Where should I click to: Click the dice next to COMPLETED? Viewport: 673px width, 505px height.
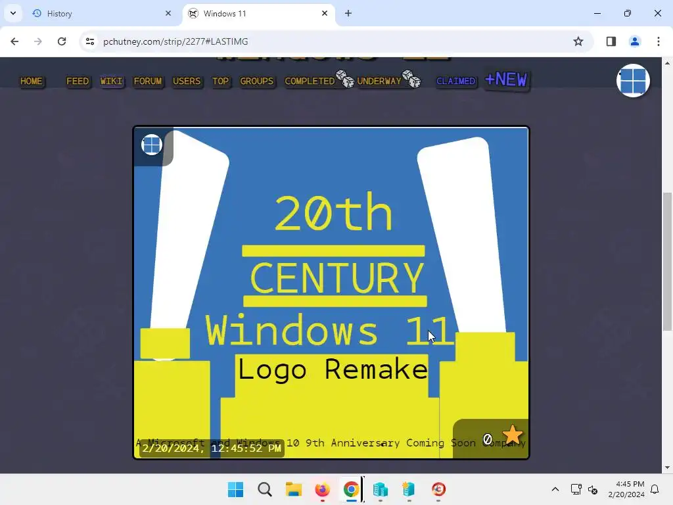345,79
